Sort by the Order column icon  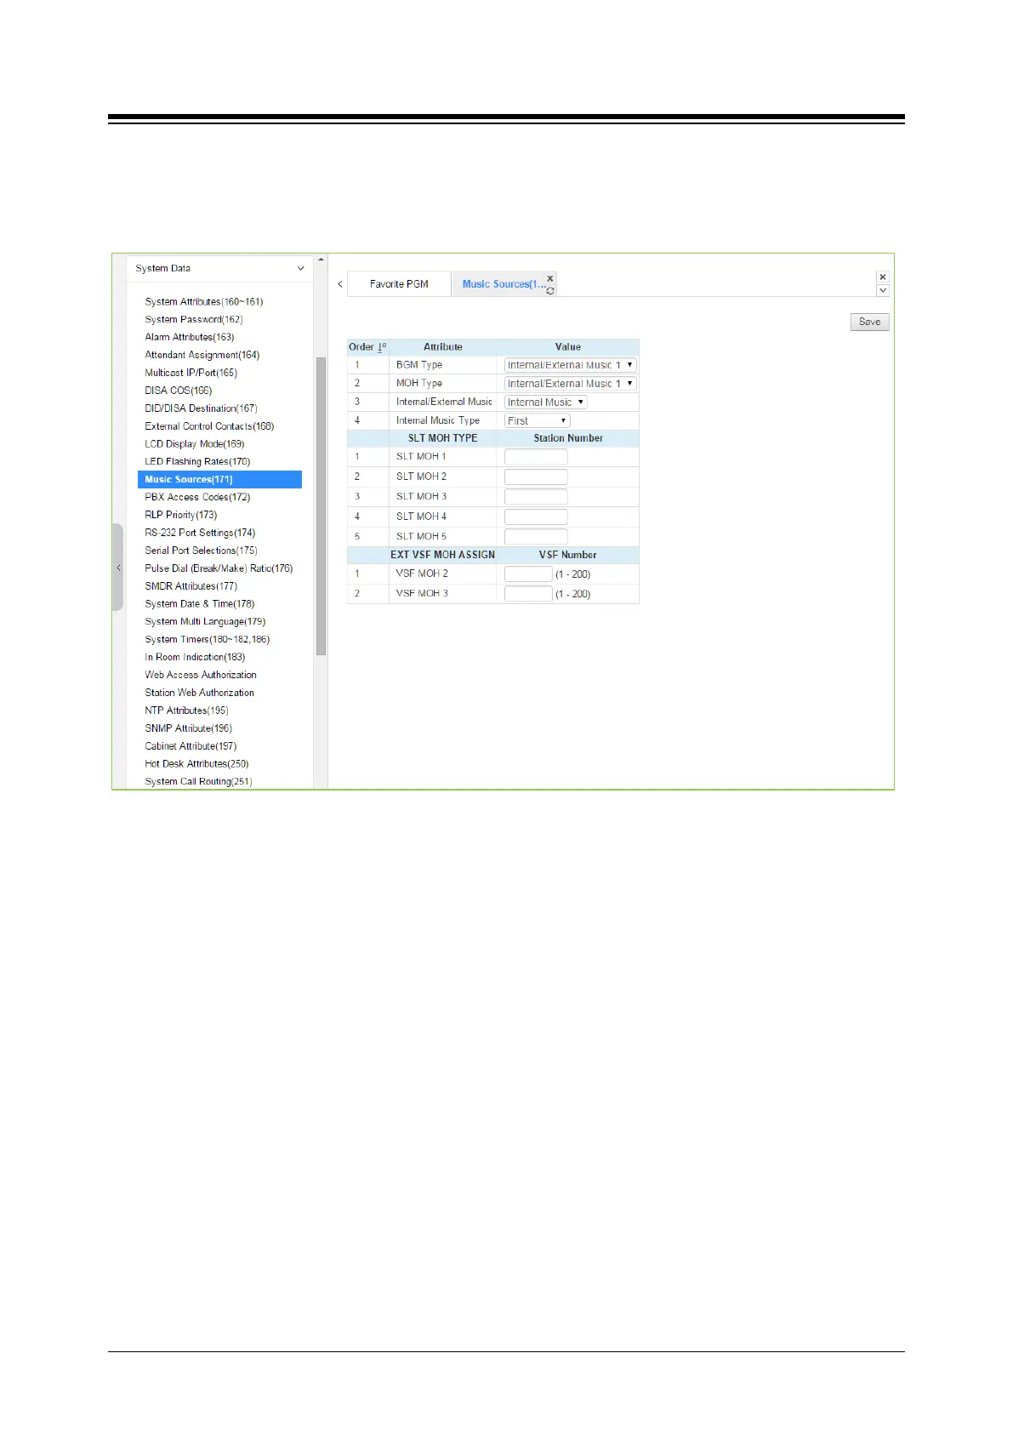pyautogui.click(x=382, y=347)
